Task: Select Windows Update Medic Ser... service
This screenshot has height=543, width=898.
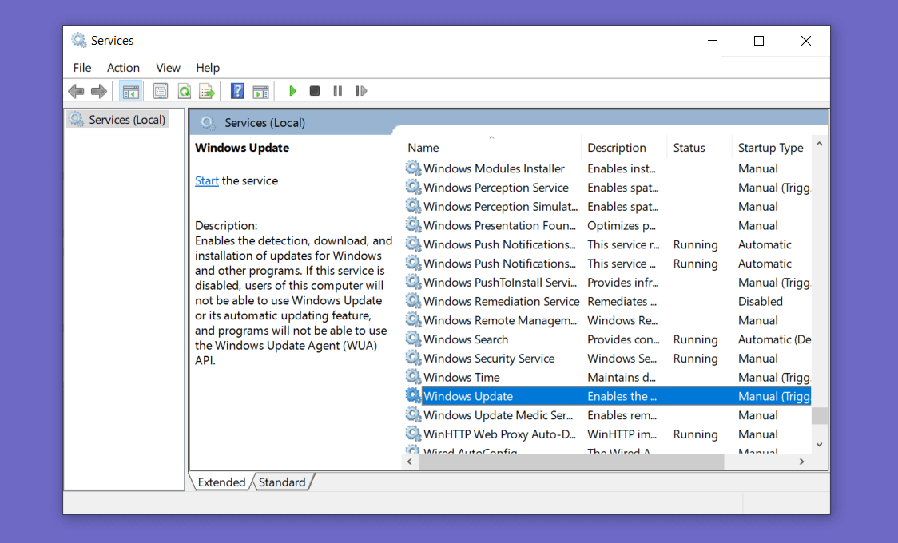Action: (498, 414)
